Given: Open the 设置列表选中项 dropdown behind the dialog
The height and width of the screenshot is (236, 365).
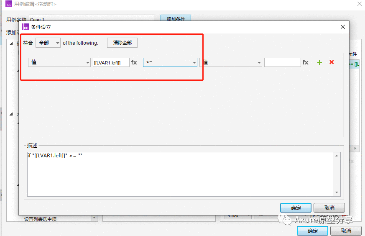Looking at the screenshot, I should click(x=94, y=218).
